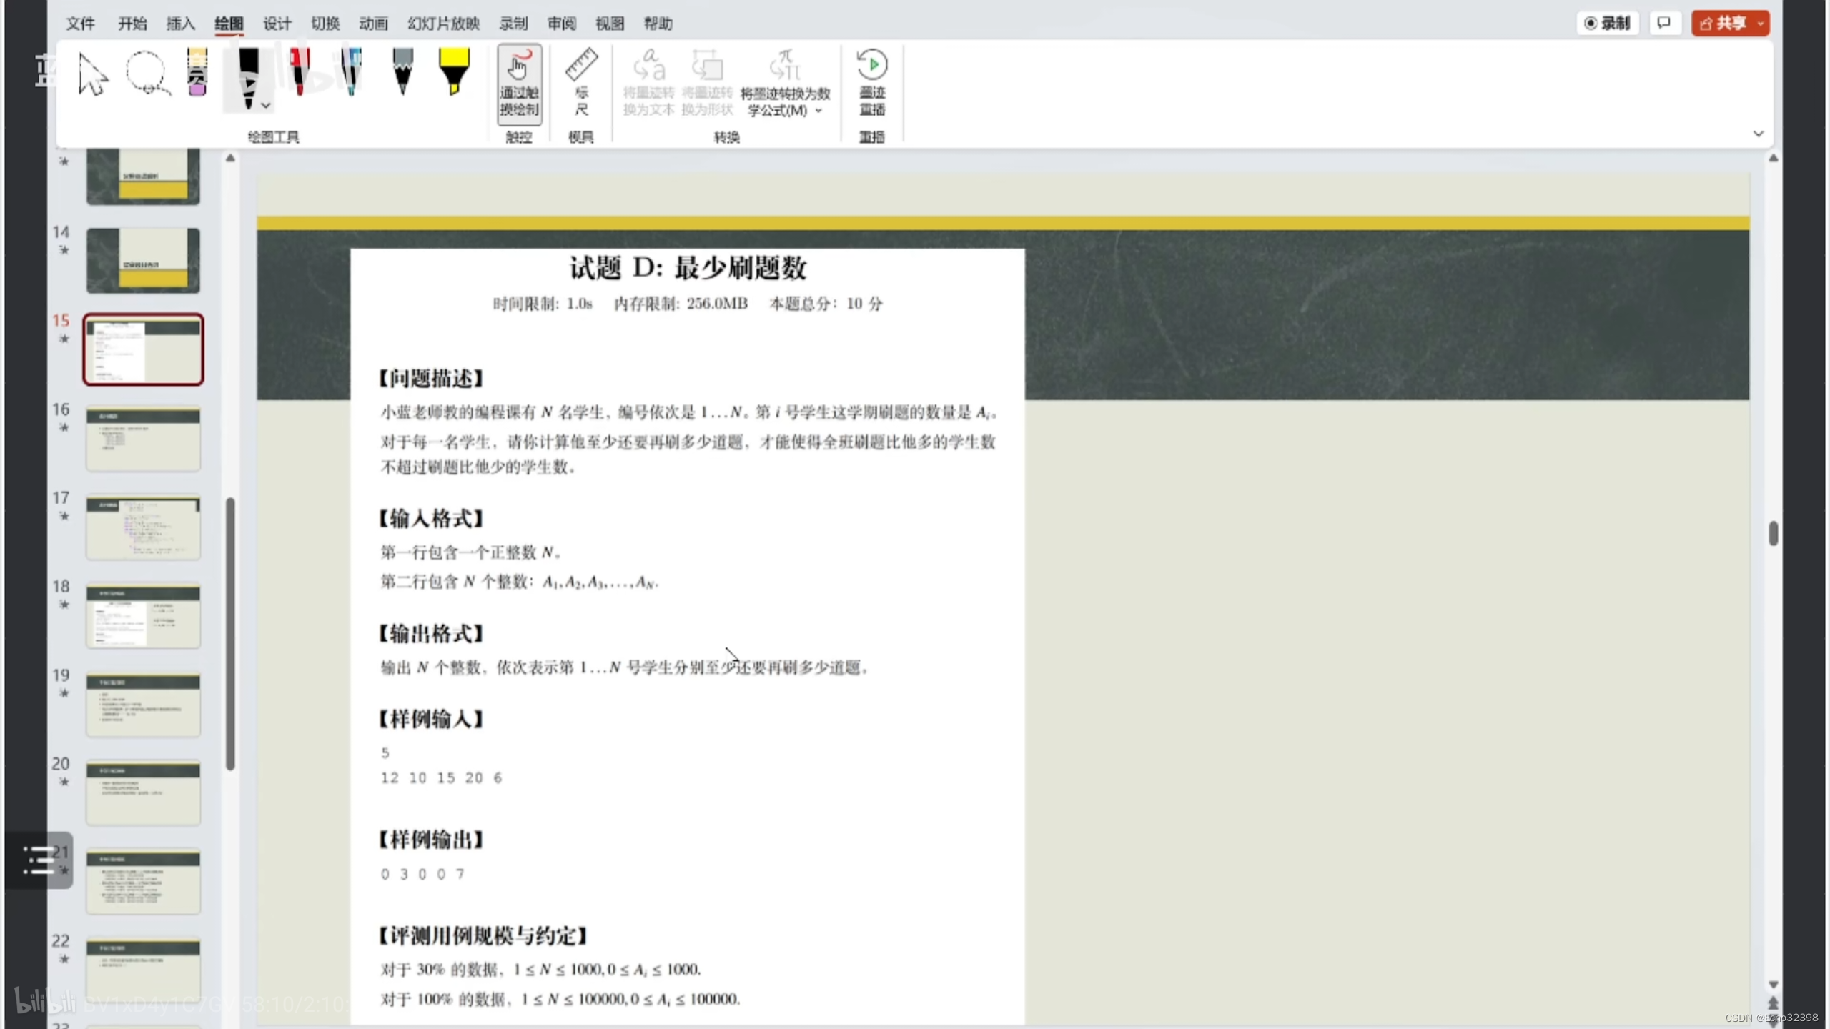Click the 【评测用例规模与约定】 heading
1830x1029 pixels.
pyautogui.click(x=483, y=936)
